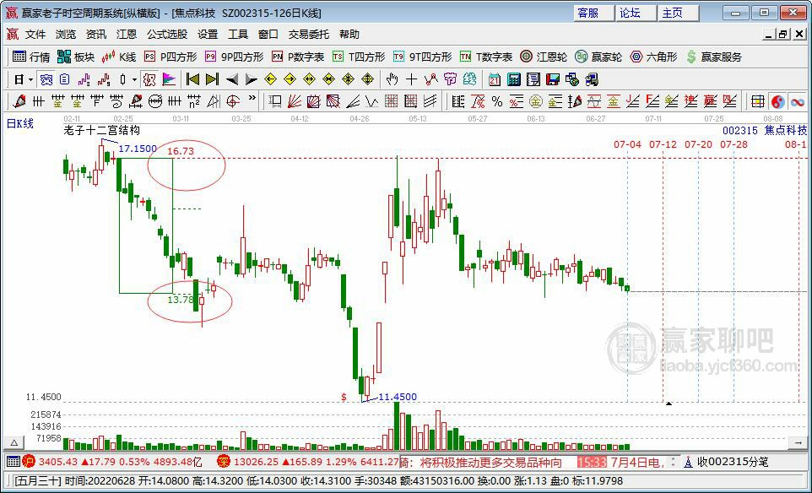
Task: Toggle the yin-yang taiji icon
Action: pos(778,101)
